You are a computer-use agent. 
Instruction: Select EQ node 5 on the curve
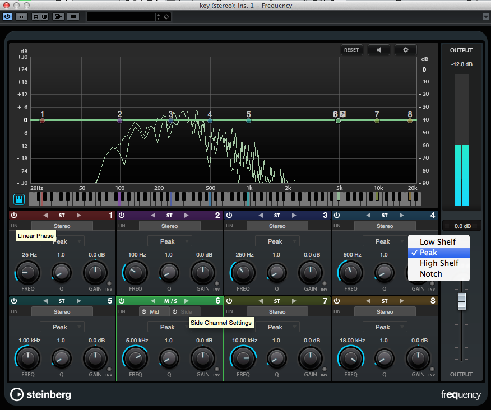[x=248, y=120]
